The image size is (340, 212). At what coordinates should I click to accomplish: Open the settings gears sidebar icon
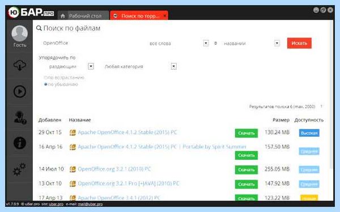pyautogui.click(x=19, y=169)
